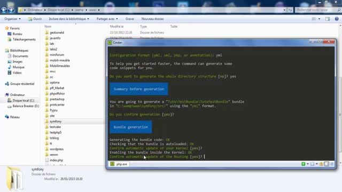Viewport: 342px width, 192px height.
Task: Sort by Modifié le column header
Action: [116, 26]
